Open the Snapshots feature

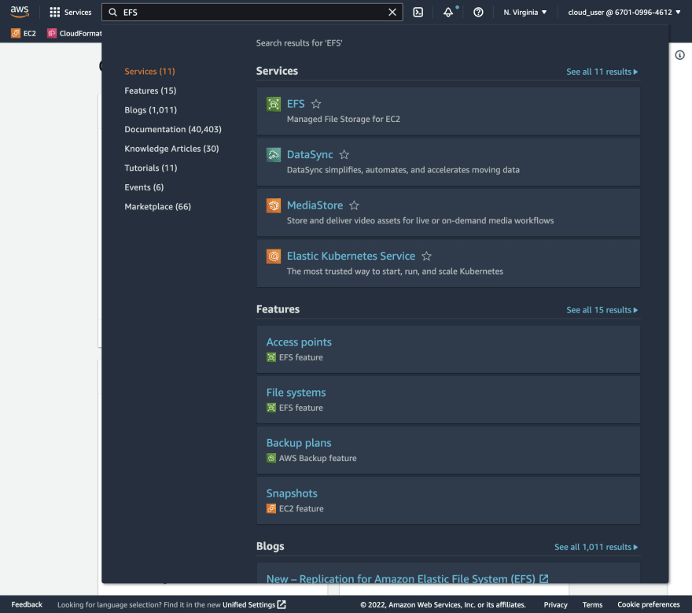click(292, 493)
